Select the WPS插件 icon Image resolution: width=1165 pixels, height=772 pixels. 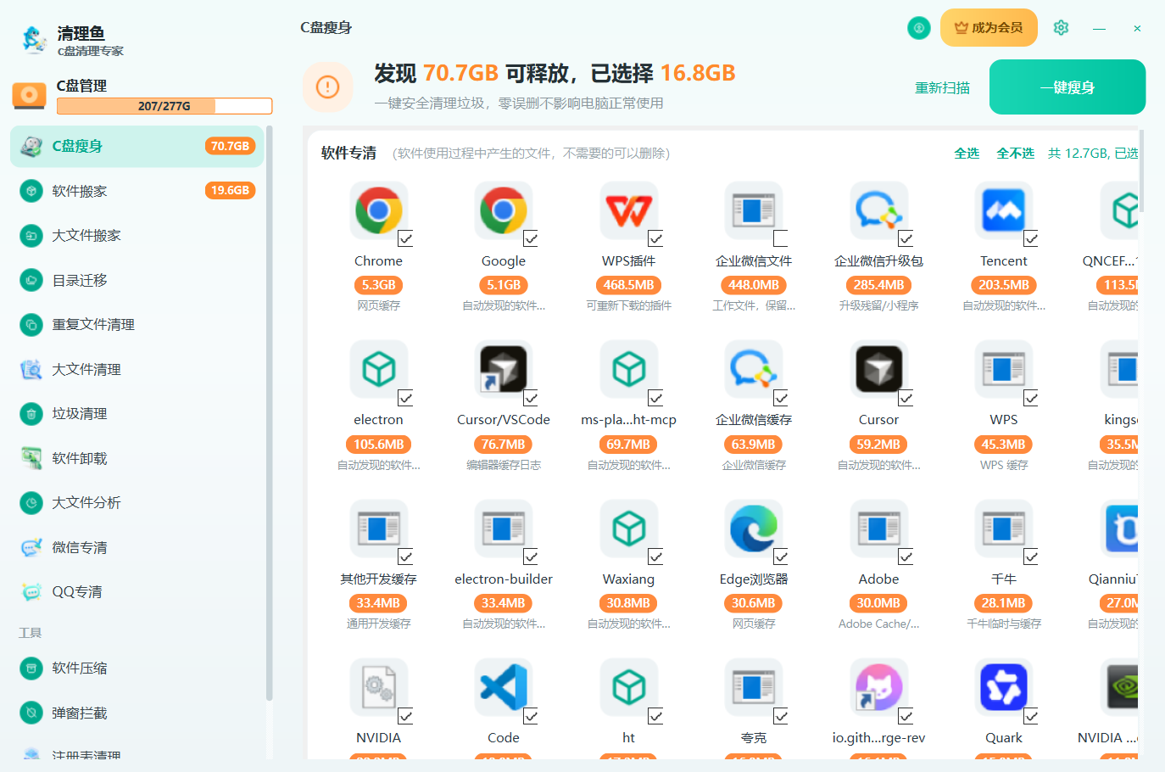pos(628,210)
